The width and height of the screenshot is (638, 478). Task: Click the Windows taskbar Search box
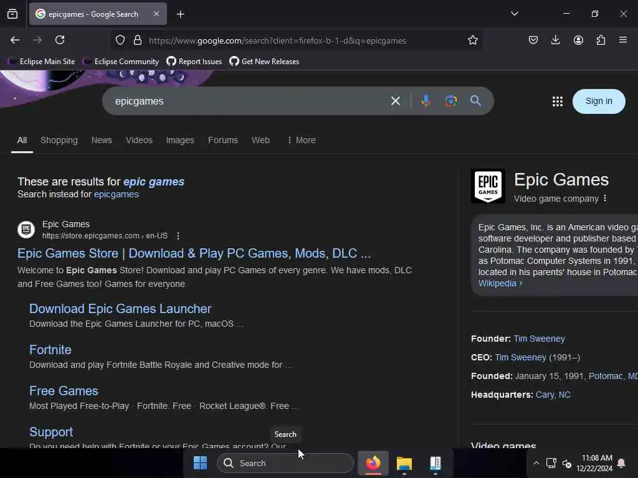285,463
